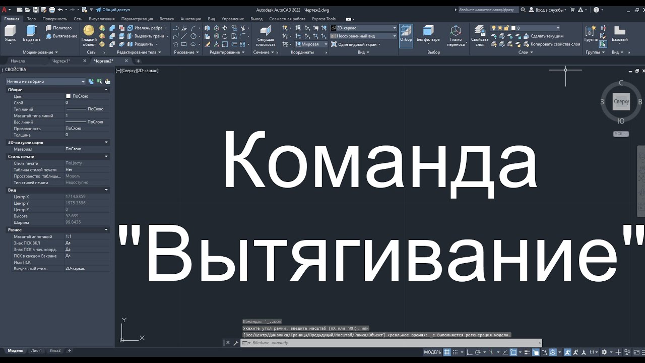Open the Визуализация ribbon tab

tap(102, 19)
